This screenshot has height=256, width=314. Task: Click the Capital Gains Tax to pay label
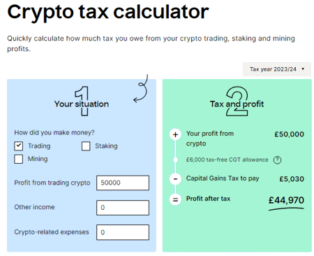[x=223, y=178]
